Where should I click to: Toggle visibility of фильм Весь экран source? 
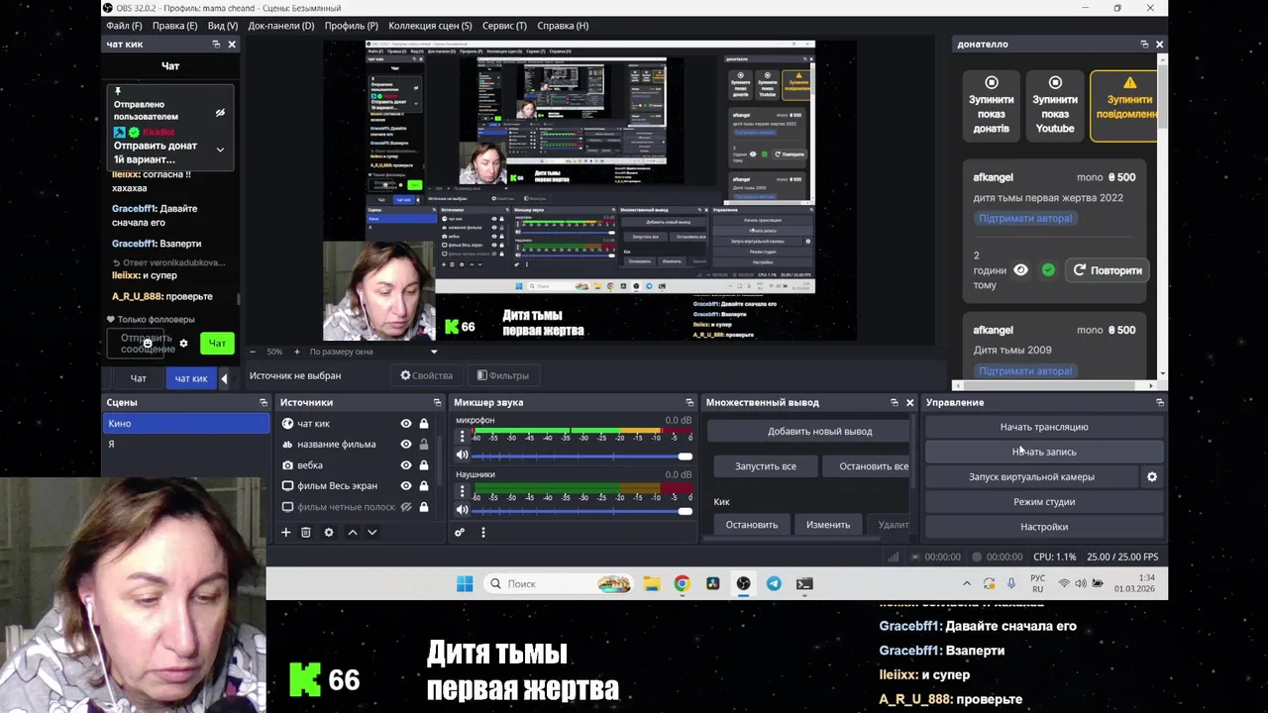click(x=405, y=485)
